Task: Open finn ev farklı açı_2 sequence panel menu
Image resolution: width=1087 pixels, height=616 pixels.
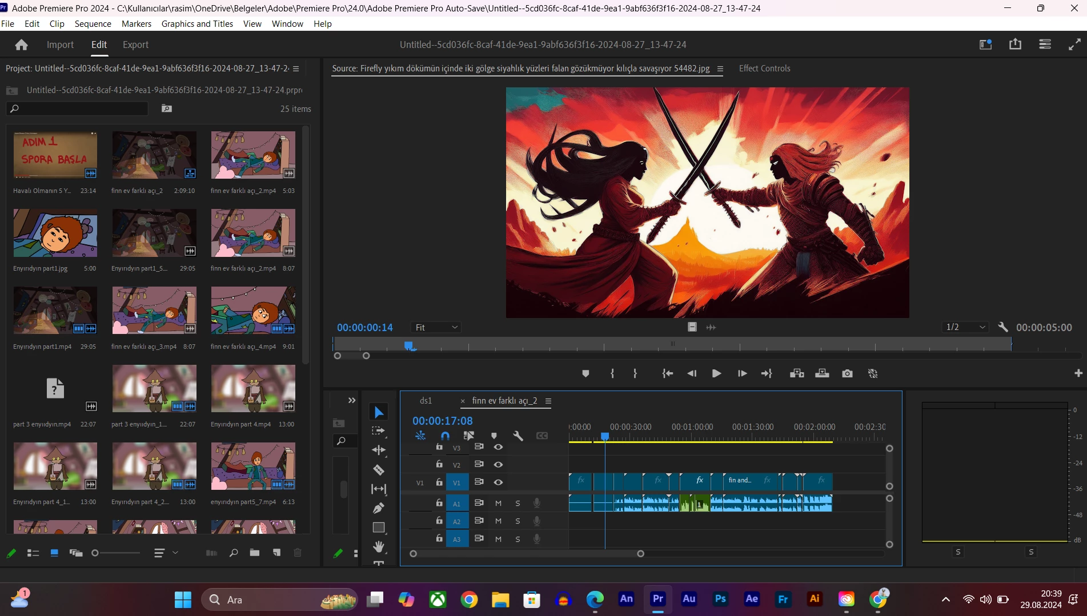Action: (x=548, y=401)
